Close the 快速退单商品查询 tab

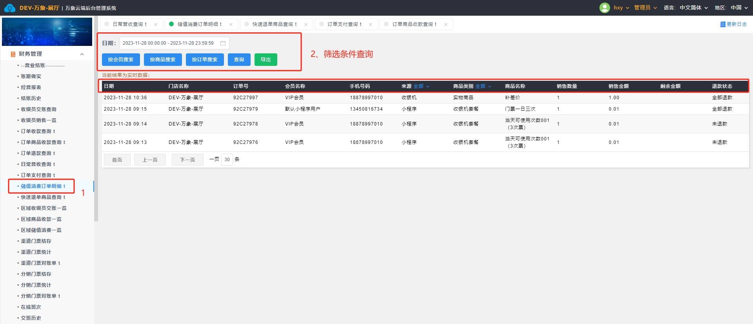(306, 24)
